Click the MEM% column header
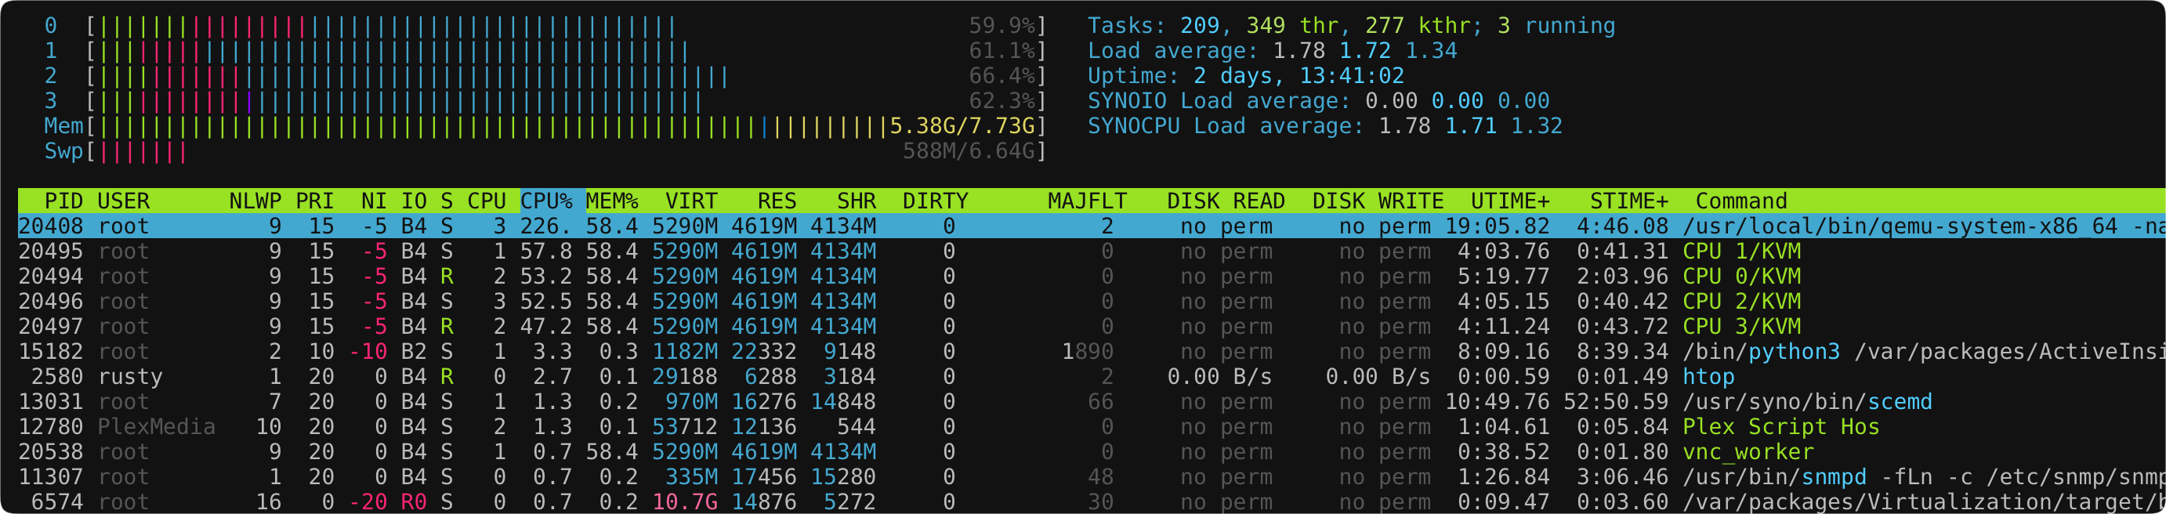 click(x=612, y=201)
